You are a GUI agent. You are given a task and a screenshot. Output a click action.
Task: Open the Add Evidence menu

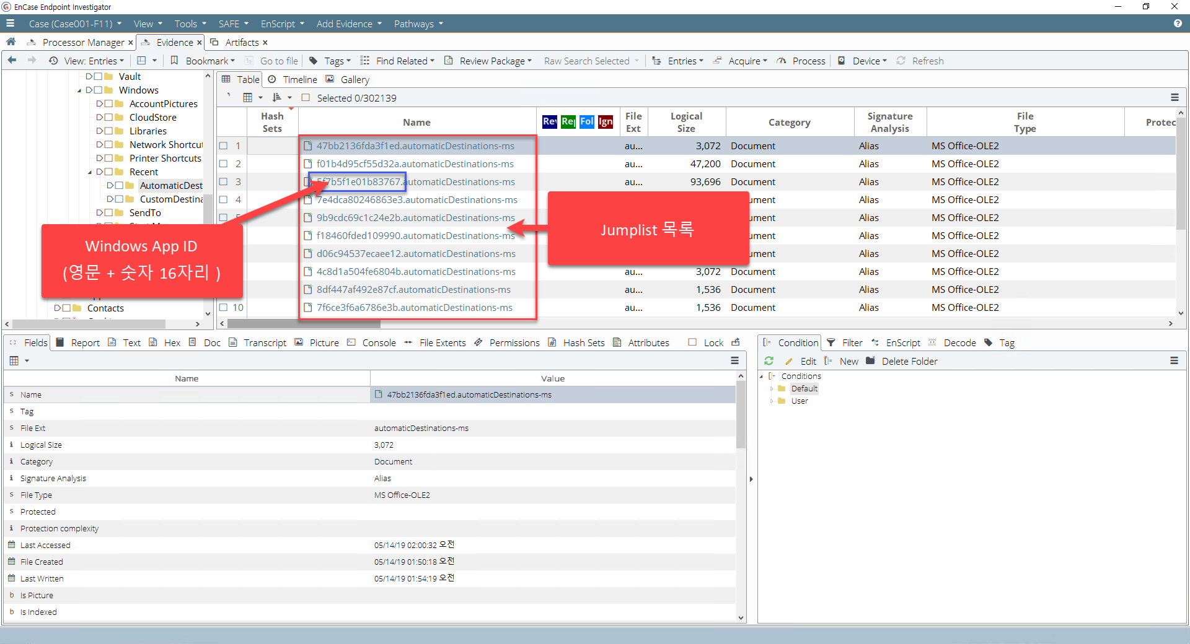[x=349, y=24]
